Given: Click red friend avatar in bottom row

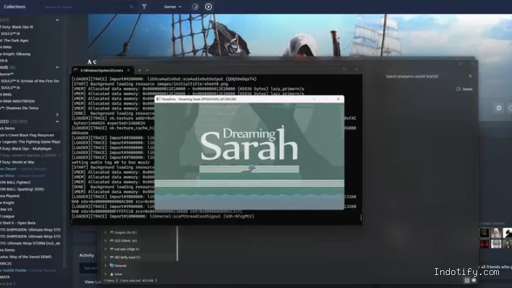Looking at the screenshot, I should [x=485, y=244].
